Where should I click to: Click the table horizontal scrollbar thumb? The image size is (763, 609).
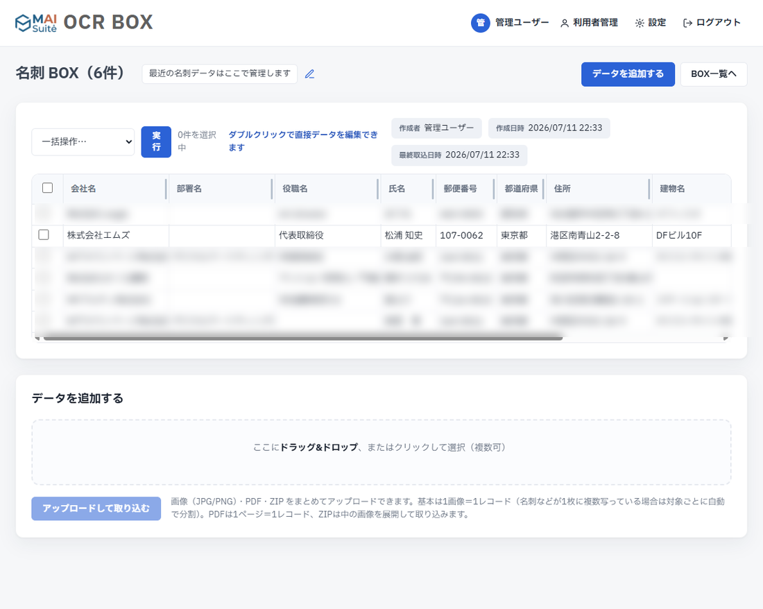(x=302, y=338)
